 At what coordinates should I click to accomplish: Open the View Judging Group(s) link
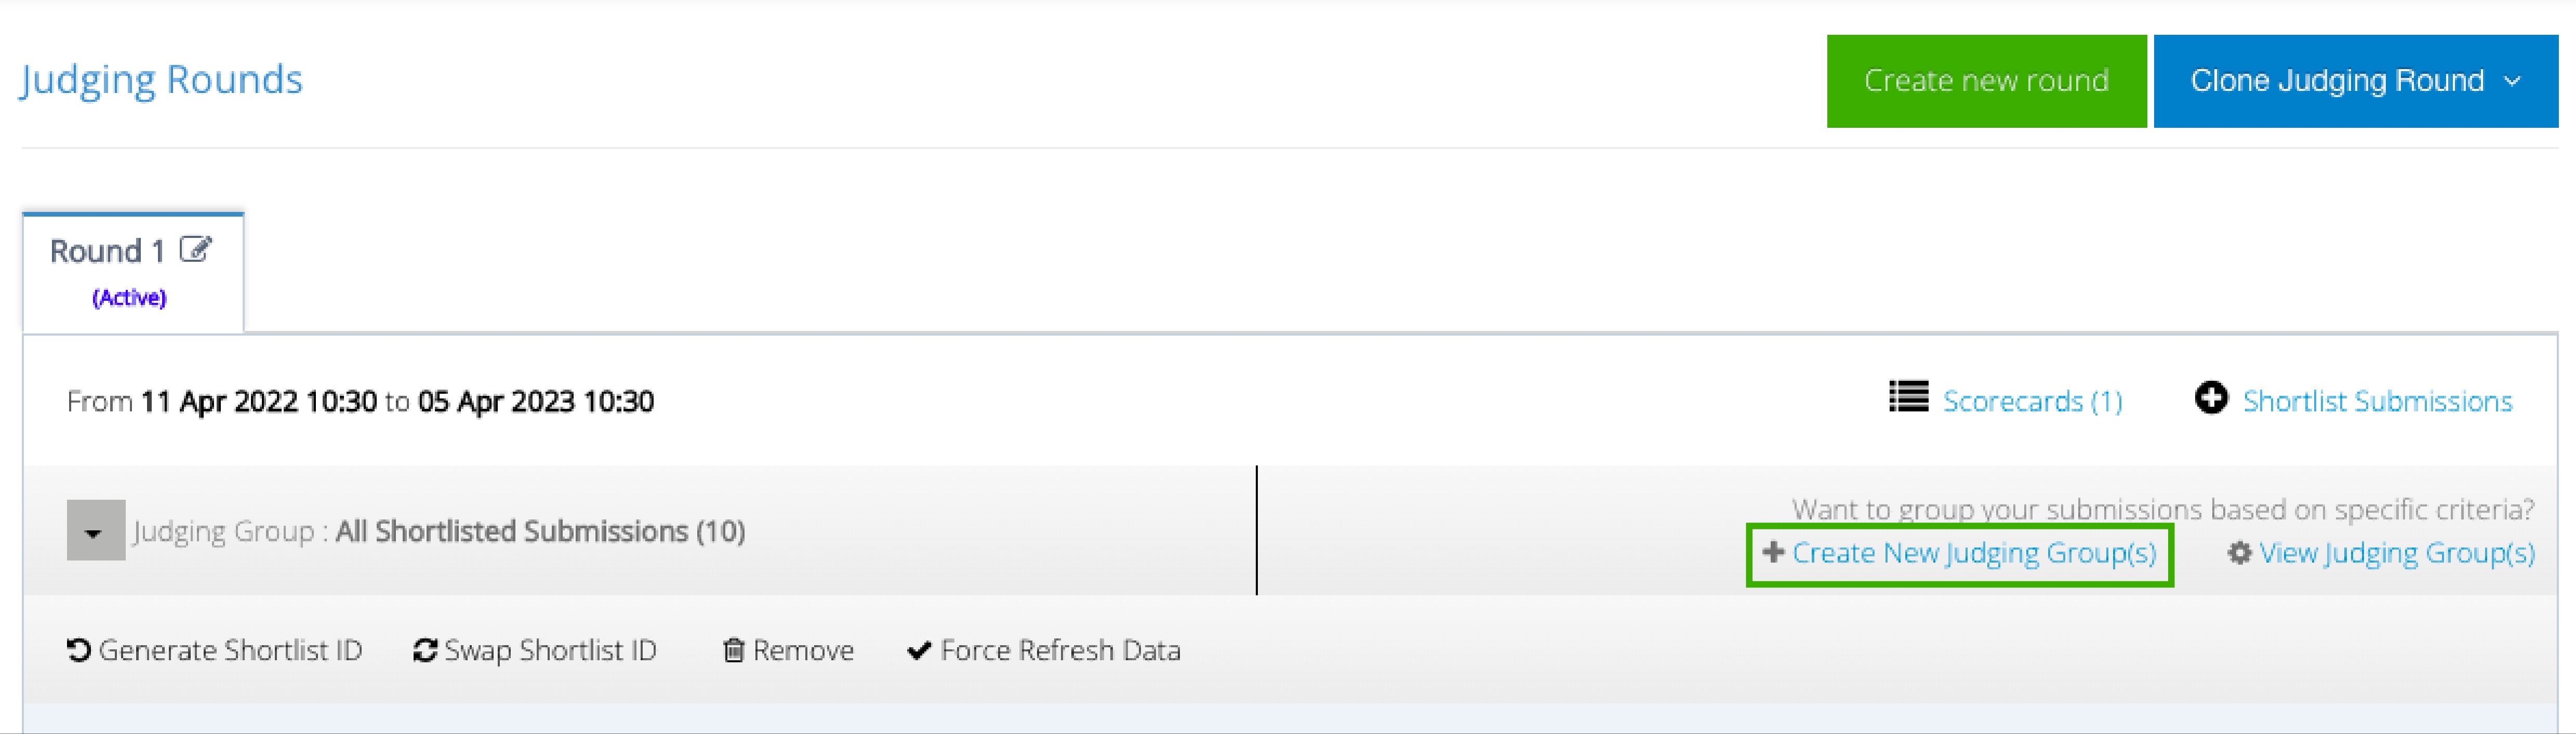tap(2397, 553)
